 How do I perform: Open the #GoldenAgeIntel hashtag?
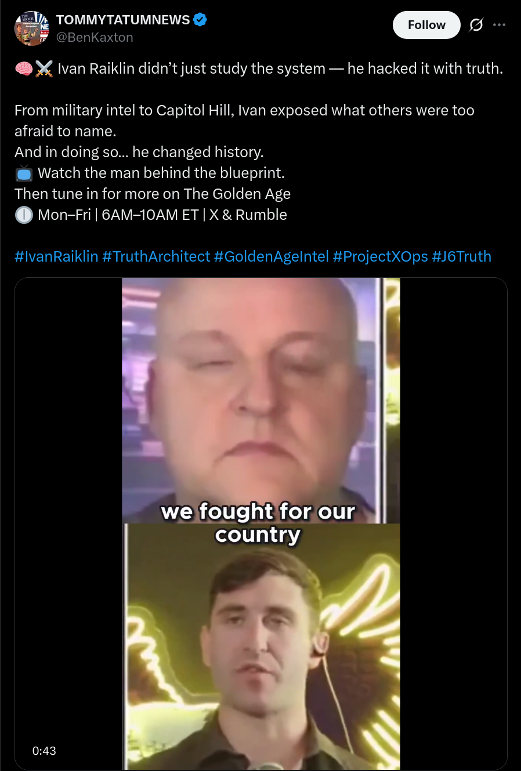[x=272, y=256]
